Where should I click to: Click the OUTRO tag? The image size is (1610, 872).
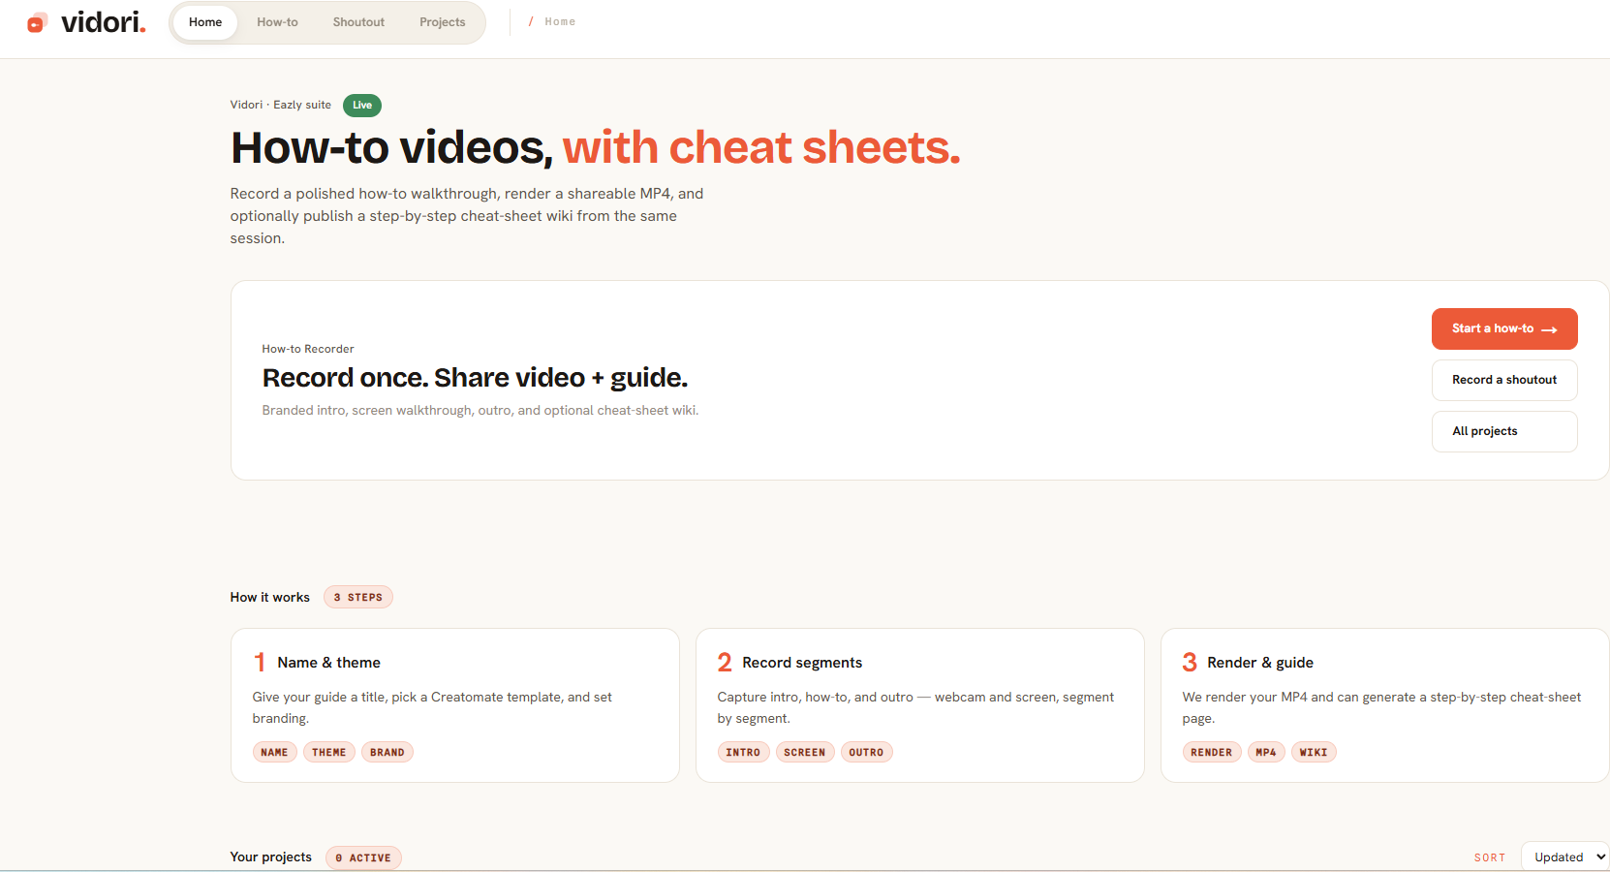pyautogui.click(x=866, y=752)
